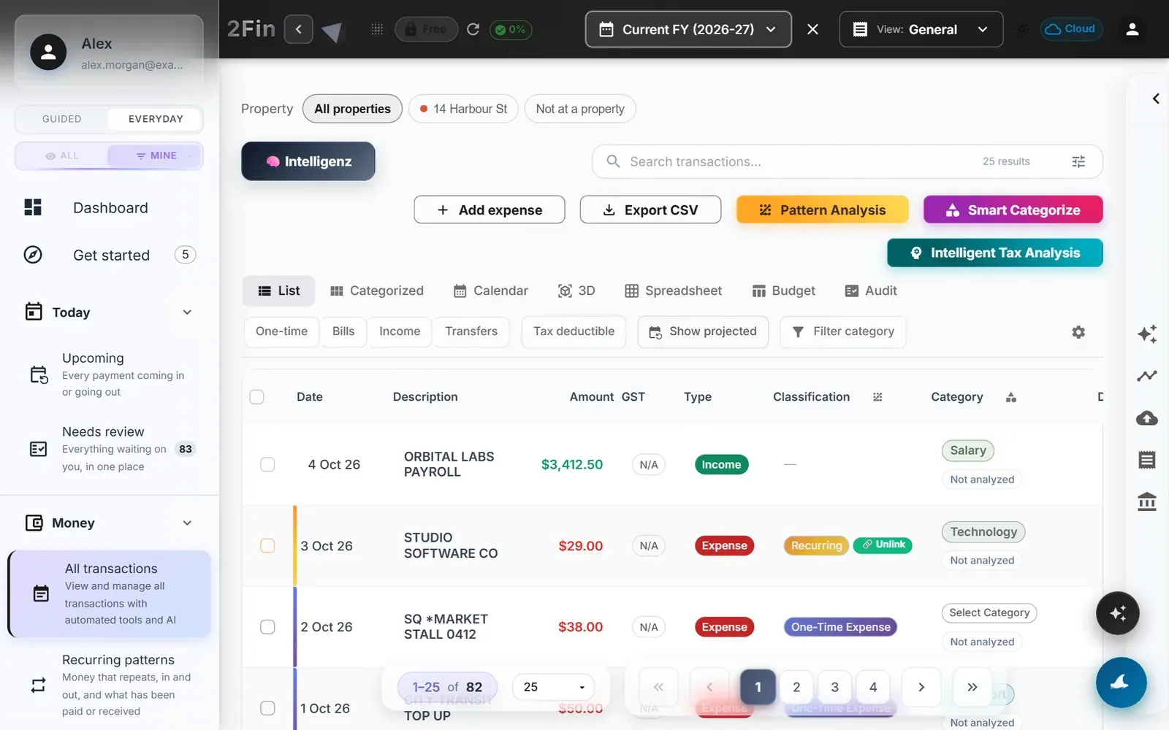
Task: Open the receipt list icon in right rail
Action: coord(1147,460)
